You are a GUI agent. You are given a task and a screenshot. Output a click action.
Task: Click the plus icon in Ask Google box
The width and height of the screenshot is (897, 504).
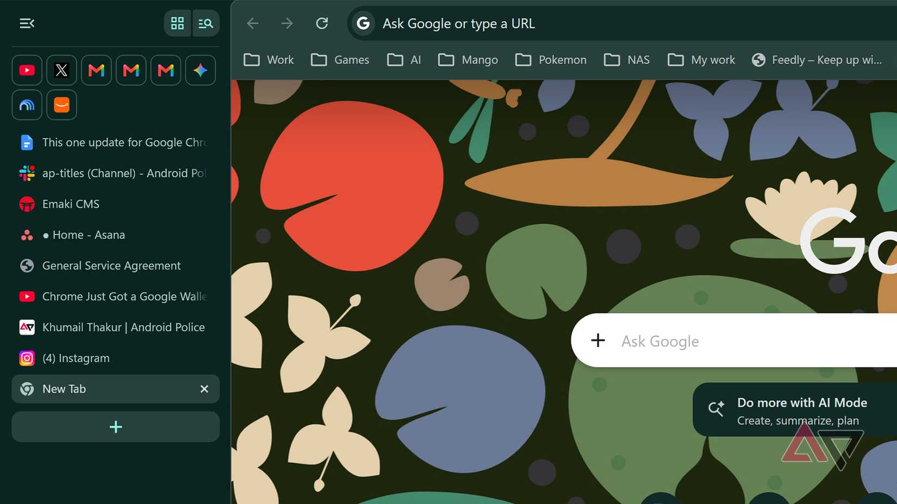(598, 341)
